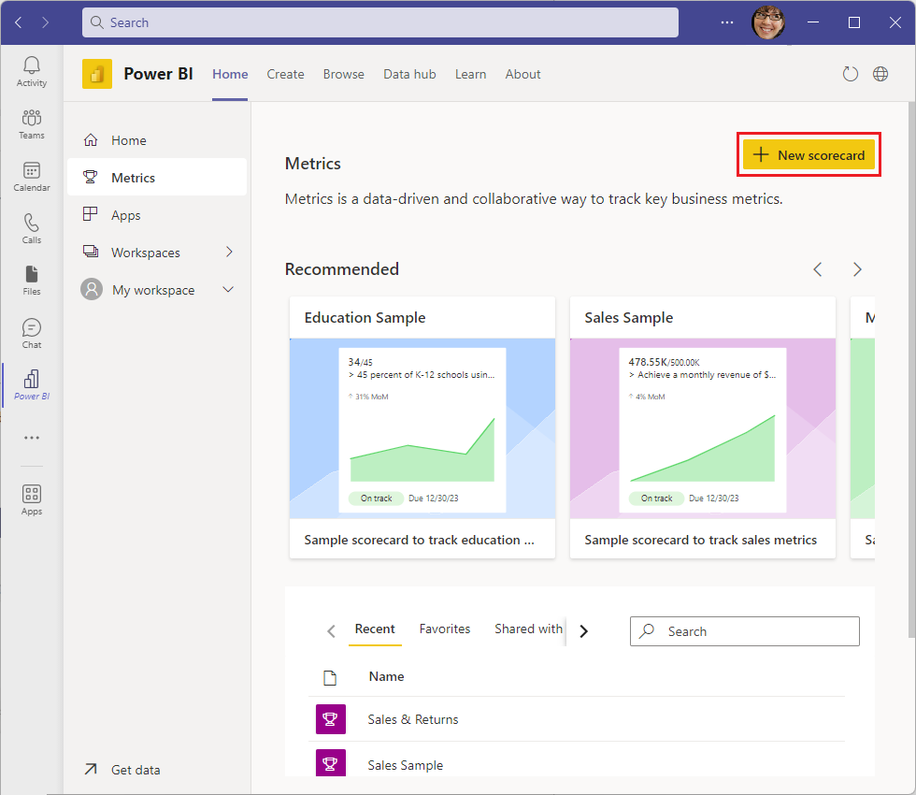916x795 pixels.
Task: Open the Education Sample scorecard card
Action: tap(422, 427)
